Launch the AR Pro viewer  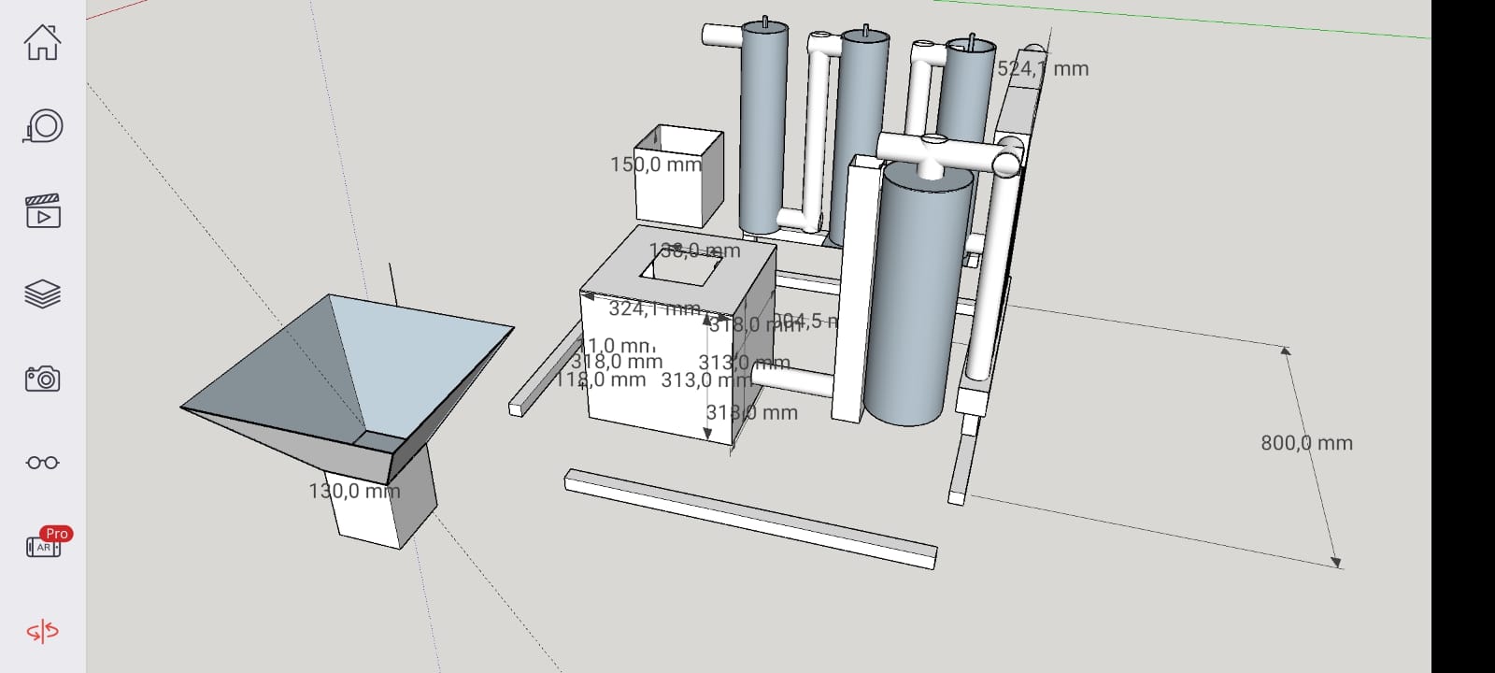(44, 545)
